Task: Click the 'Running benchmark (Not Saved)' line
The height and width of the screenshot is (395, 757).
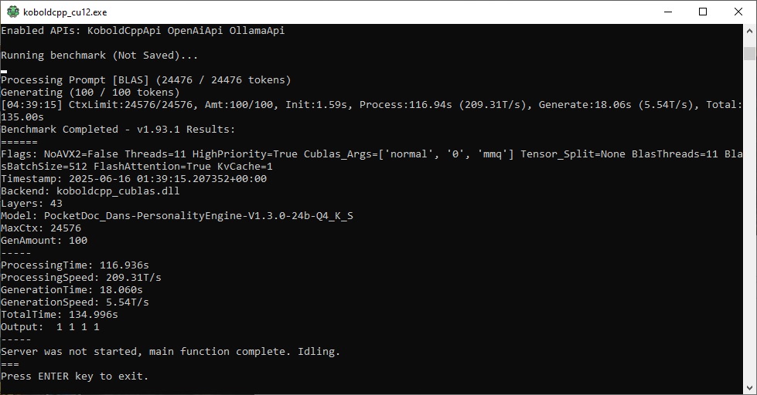Action: 100,56
